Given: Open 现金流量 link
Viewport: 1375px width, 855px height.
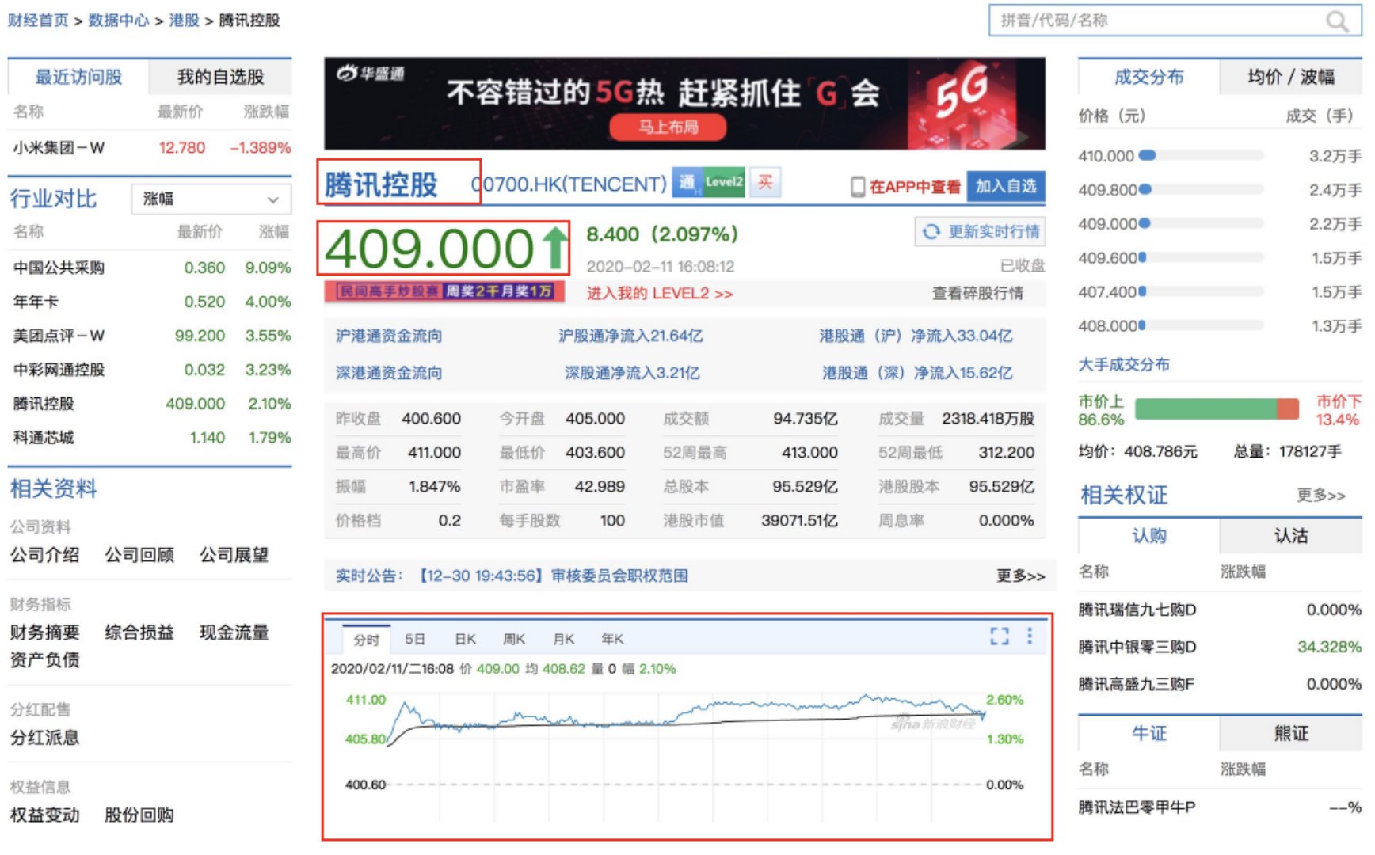Looking at the screenshot, I should [x=234, y=633].
